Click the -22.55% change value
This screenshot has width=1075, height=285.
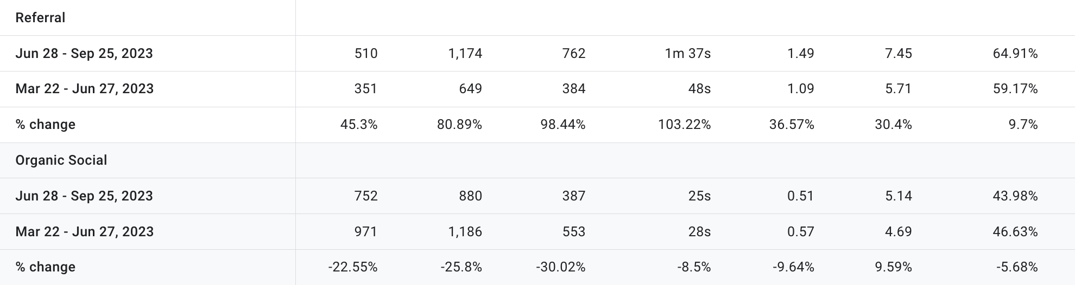point(353,267)
